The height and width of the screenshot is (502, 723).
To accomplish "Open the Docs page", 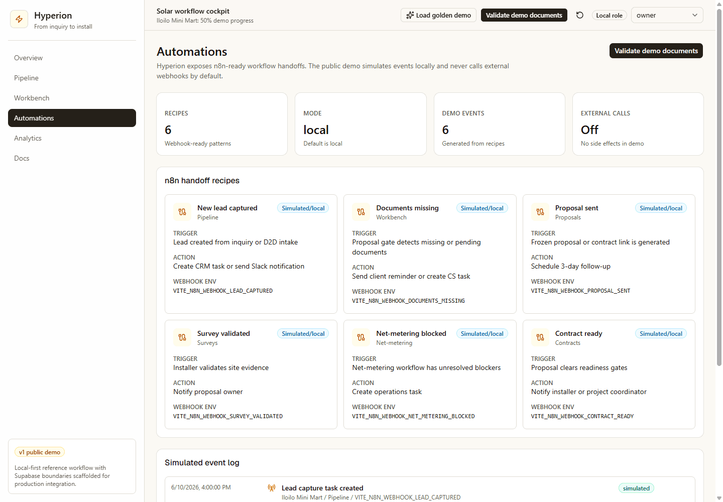I will [72, 158].
